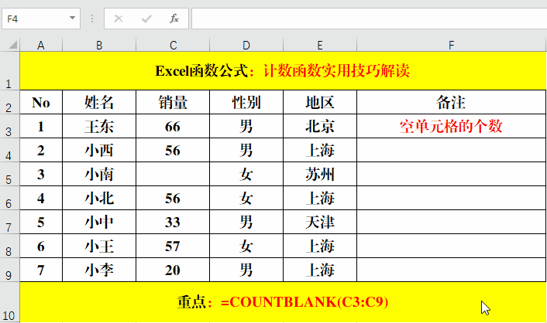547x323 pixels.
Task: Select 地区 cell for 小李 row
Action: [320, 270]
